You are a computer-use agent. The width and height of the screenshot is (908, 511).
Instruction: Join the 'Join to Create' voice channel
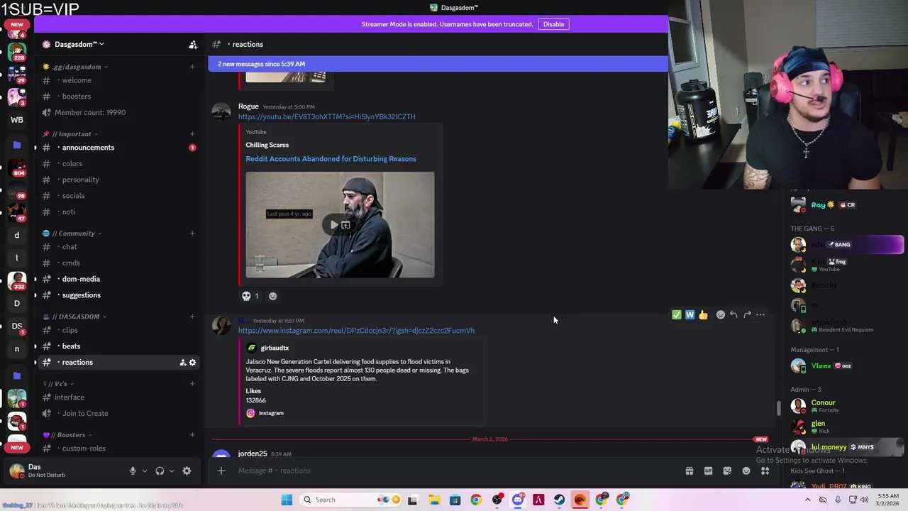[117, 414]
